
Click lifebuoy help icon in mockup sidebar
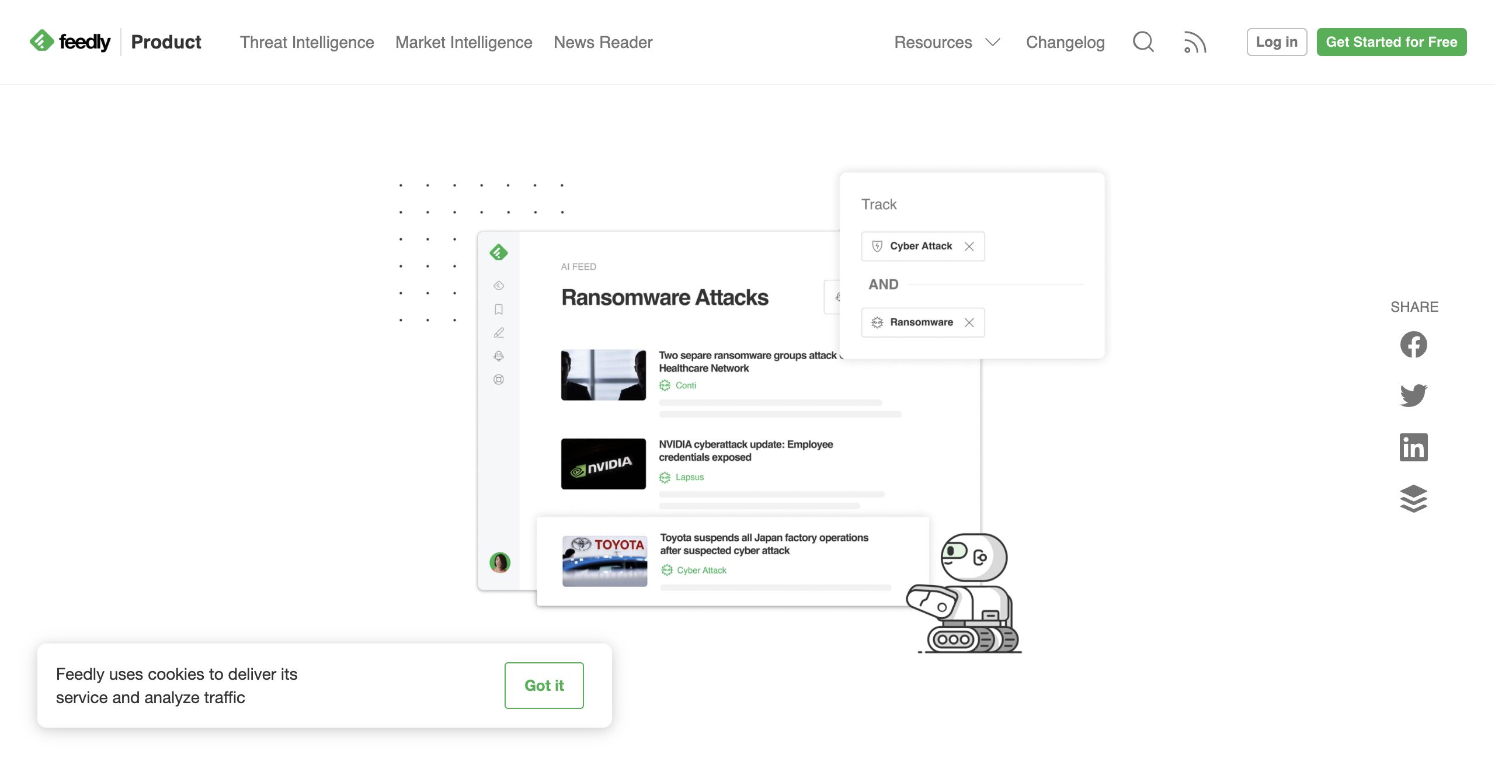pos(499,380)
